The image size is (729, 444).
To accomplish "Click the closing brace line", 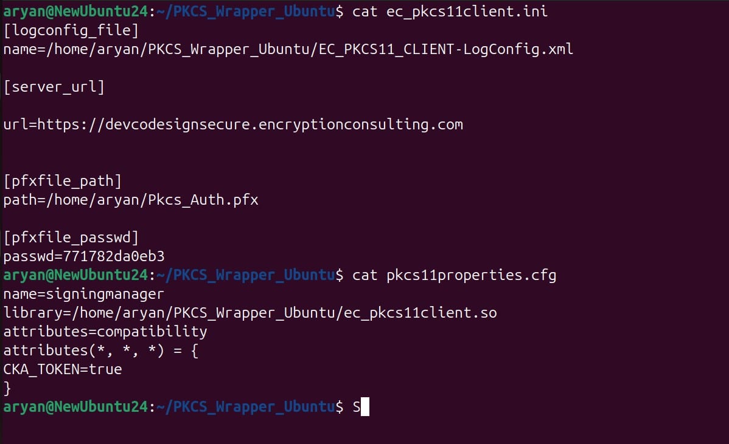I will (x=7, y=388).
